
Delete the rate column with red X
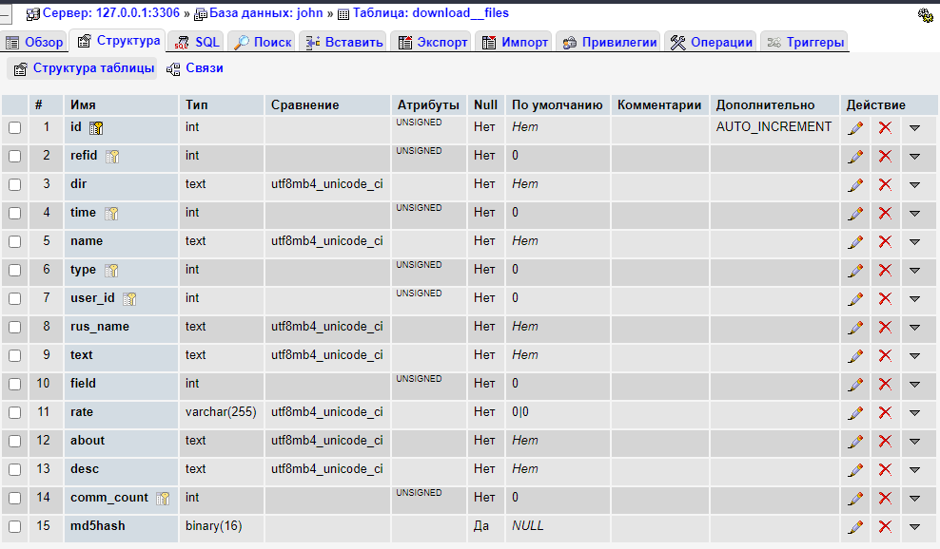[x=885, y=412]
